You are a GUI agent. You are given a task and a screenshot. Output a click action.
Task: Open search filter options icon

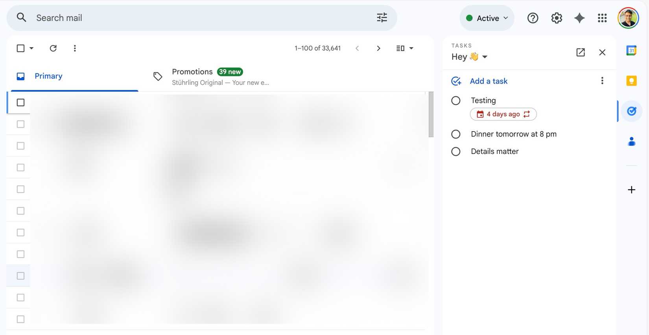(x=382, y=17)
